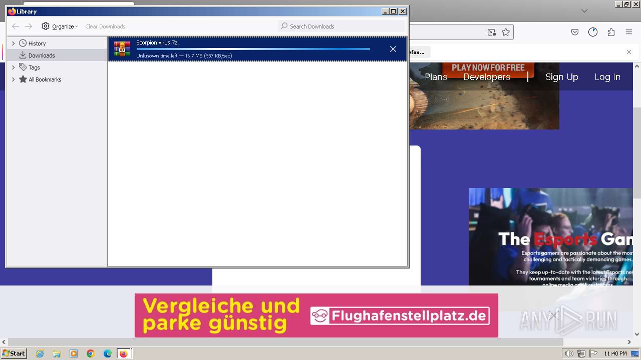
Task: Select History in the Library sidebar
Action: (37, 43)
